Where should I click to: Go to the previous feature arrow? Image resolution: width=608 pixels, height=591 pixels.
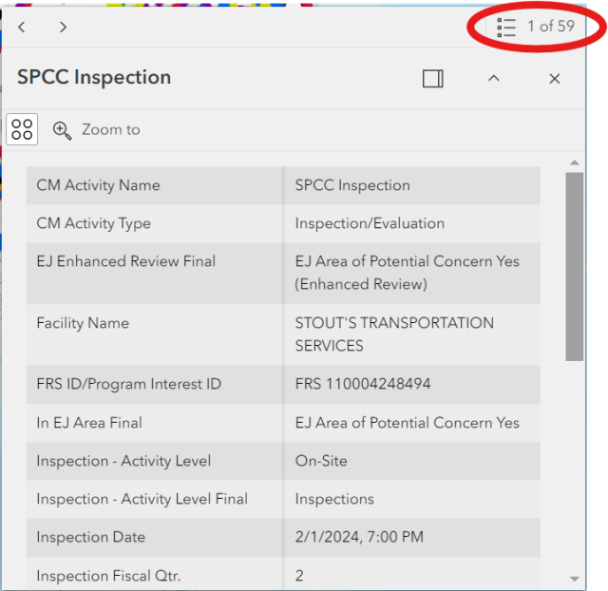click(22, 27)
